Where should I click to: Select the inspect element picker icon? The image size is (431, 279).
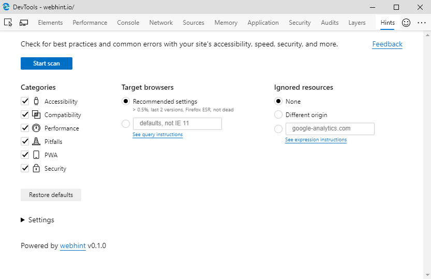tap(8, 23)
